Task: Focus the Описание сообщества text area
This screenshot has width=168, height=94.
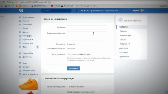Action: tap(87, 36)
